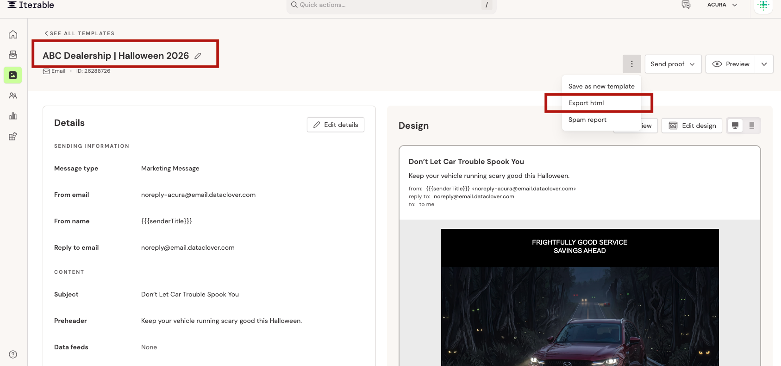Open the chat messages icon in top bar

[686, 5]
